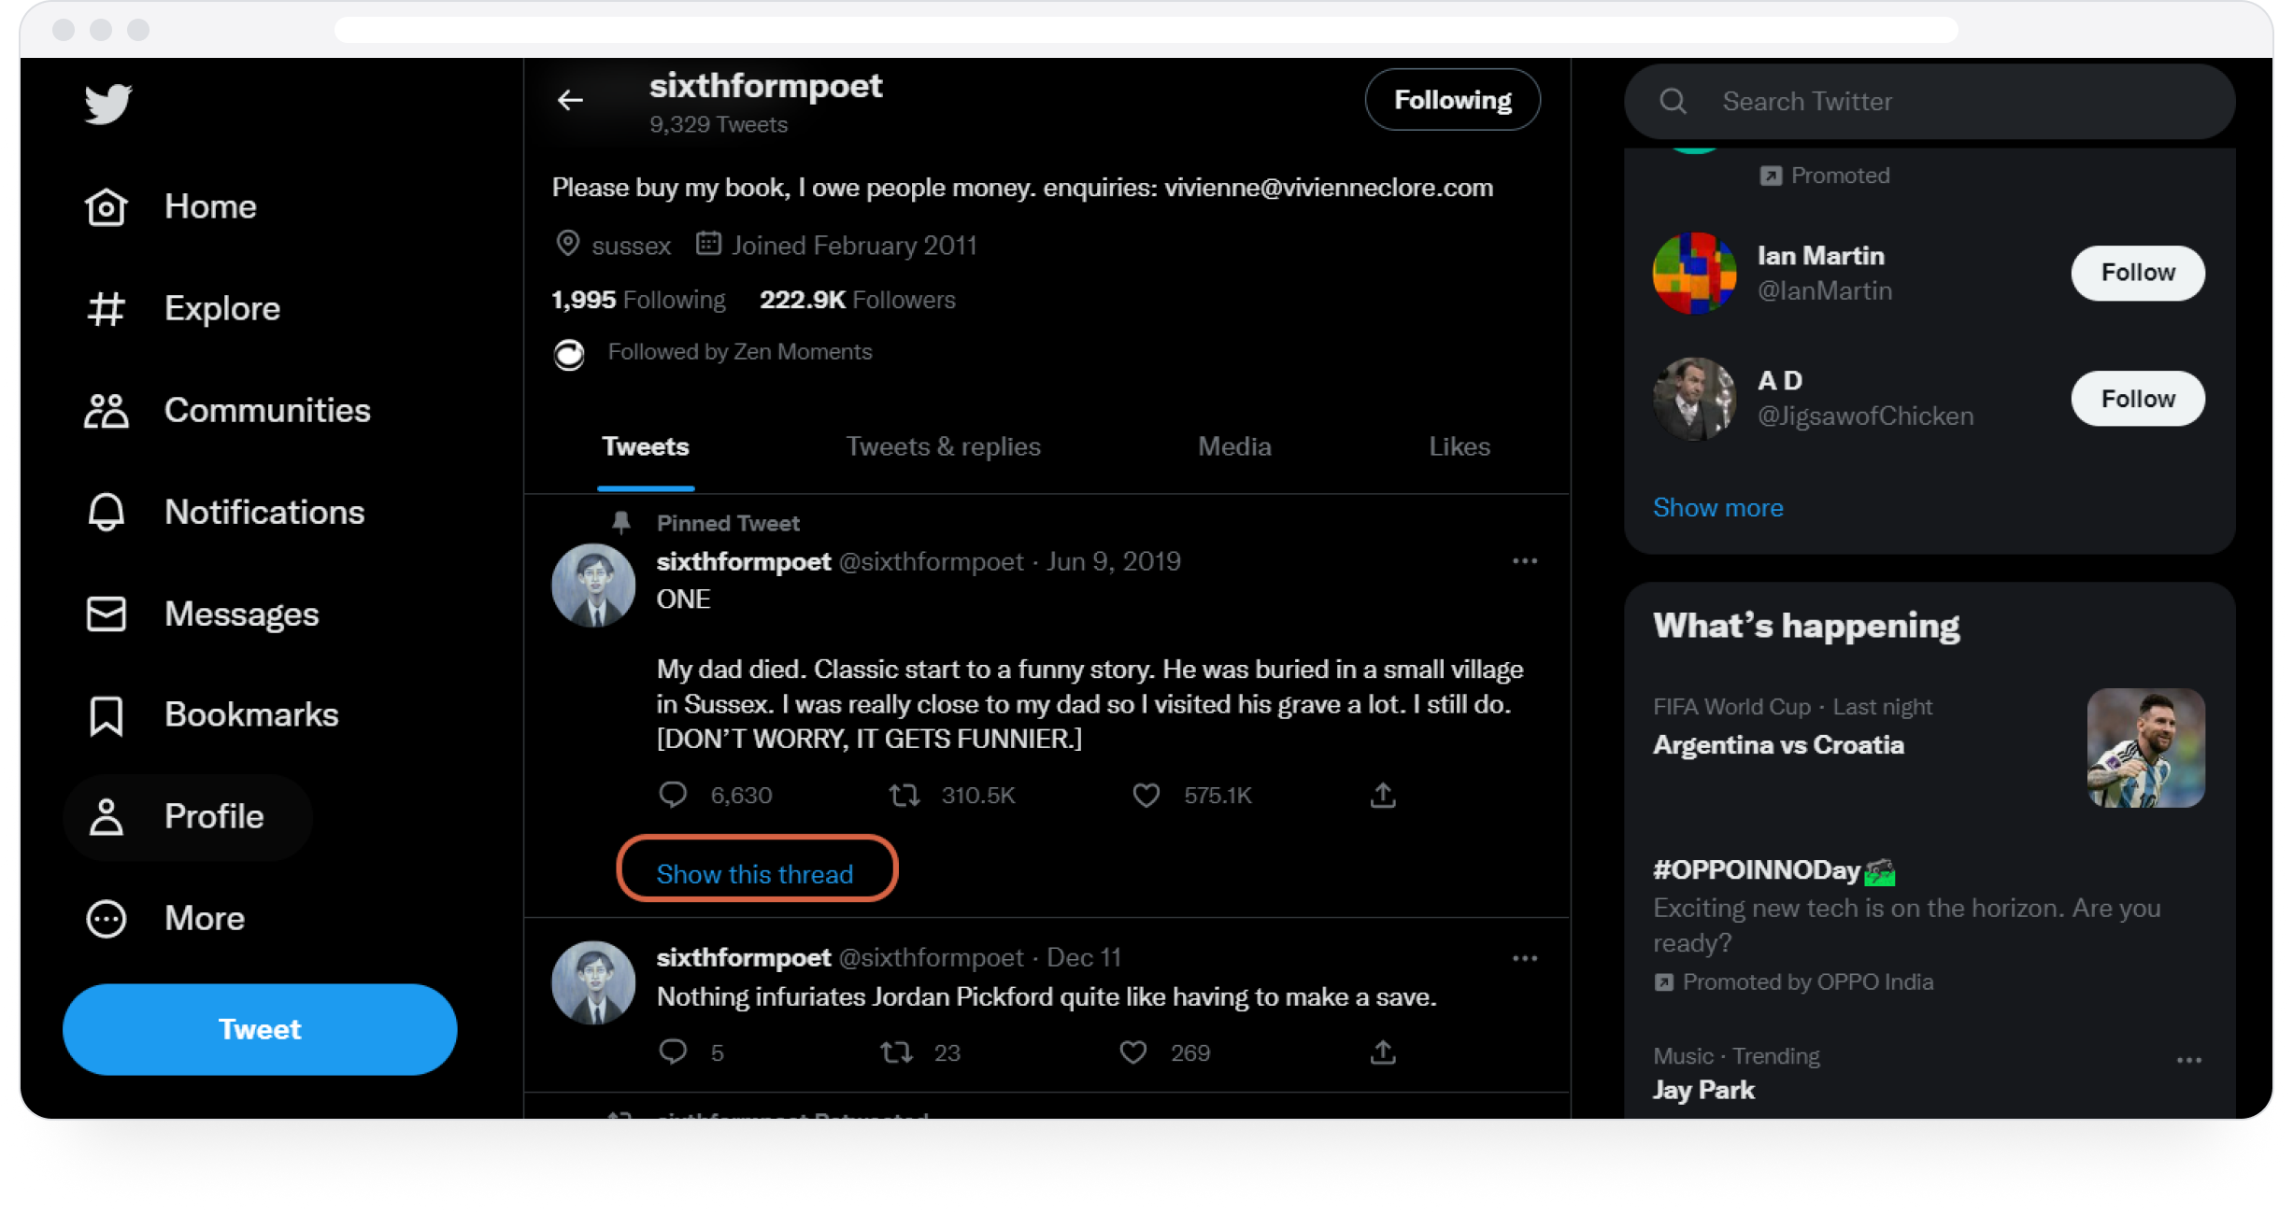2293x1214 pixels.
Task: Like the pinned tweet
Action: click(1146, 796)
